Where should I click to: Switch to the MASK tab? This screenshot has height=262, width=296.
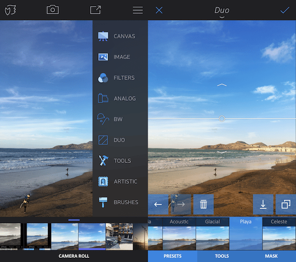pos(271,256)
